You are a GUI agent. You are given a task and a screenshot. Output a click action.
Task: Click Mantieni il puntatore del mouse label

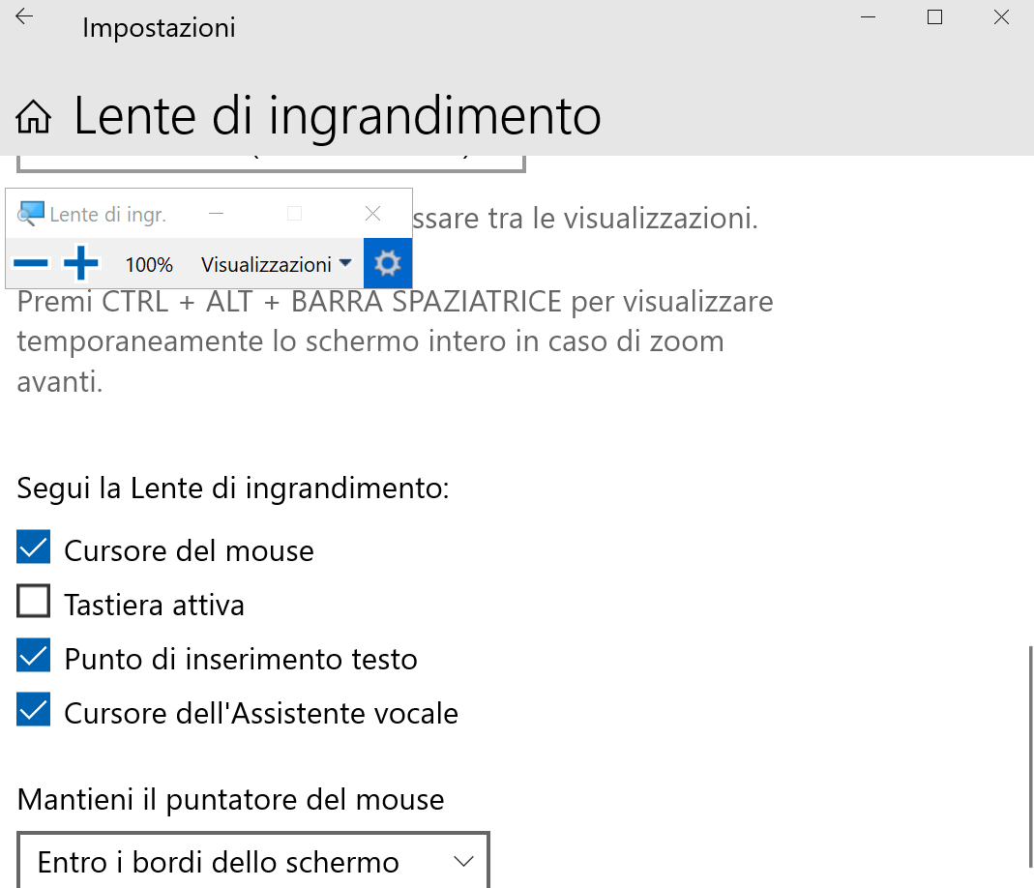[x=231, y=800]
